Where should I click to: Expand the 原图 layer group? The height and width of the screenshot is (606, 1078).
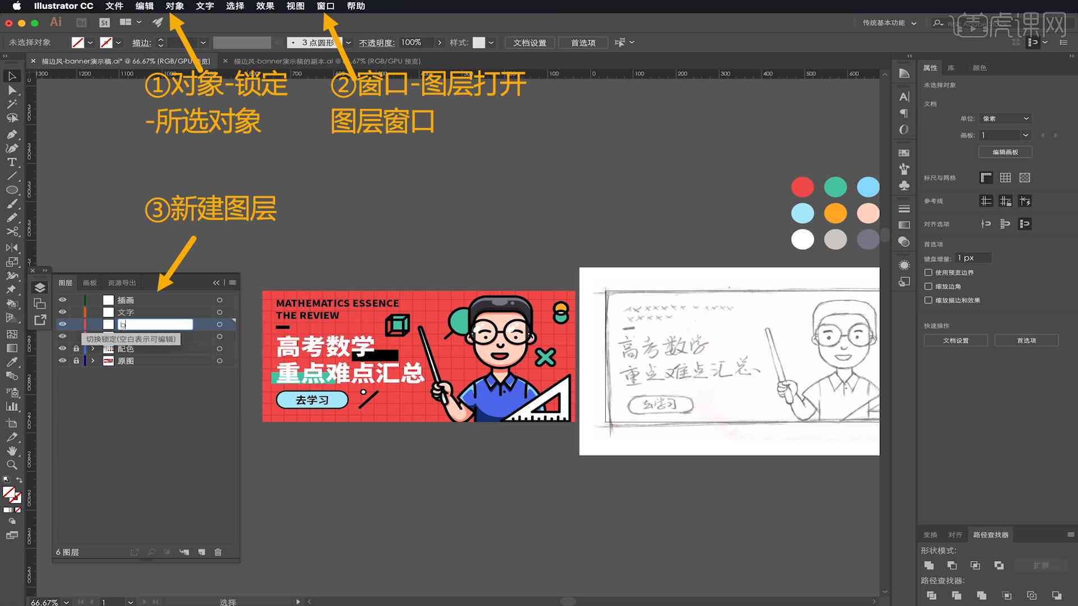tap(93, 361)
